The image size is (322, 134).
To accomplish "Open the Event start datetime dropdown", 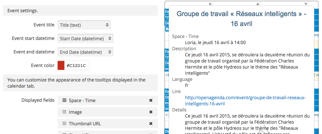I will [x=85, y=39].
